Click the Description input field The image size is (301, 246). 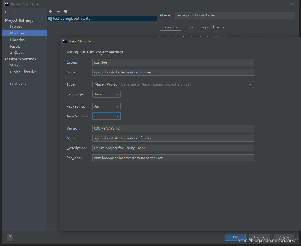173,148
